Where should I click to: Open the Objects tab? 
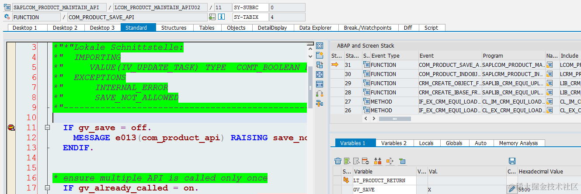[236, 28]
